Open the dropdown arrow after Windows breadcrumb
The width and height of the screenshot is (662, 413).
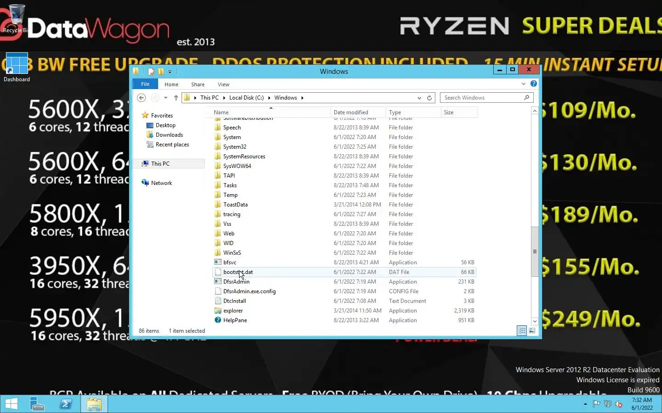point(302,98)
